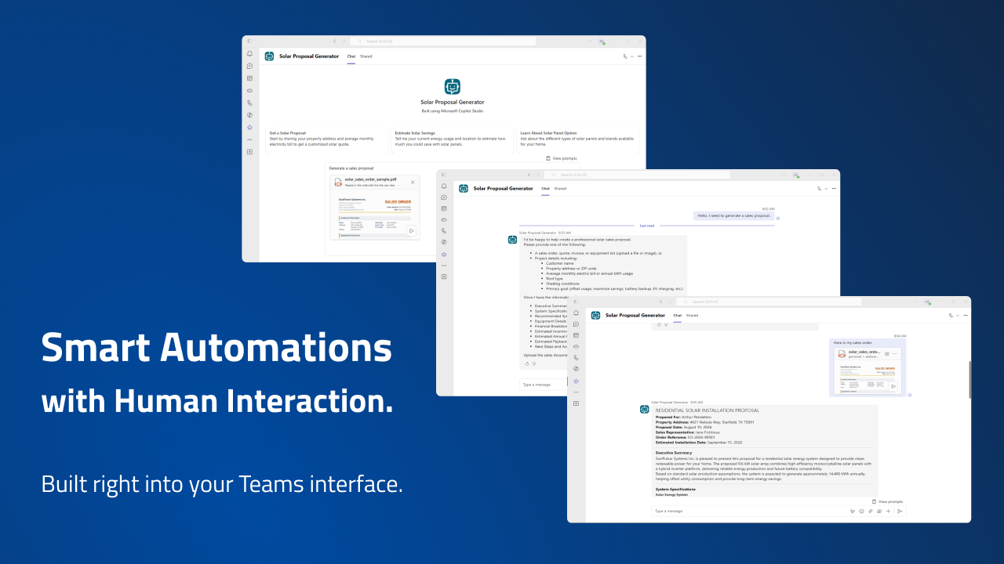Image resolution: width=1004 pixels, height=564 pixels.
Task: Click View prompts in top window
Action: tap(562, 158)
